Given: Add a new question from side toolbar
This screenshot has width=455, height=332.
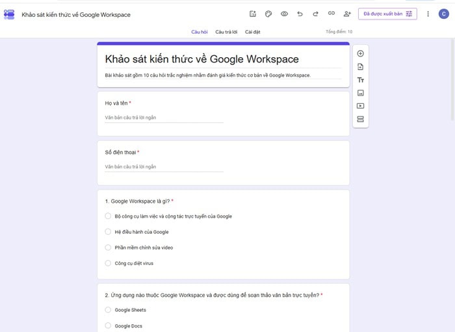Looking at the screenshot, I should point(360,54).
